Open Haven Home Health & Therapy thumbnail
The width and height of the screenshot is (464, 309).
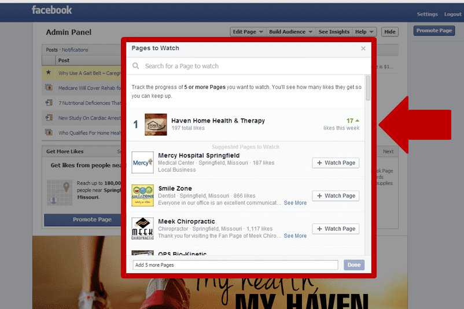click(156, 124)
